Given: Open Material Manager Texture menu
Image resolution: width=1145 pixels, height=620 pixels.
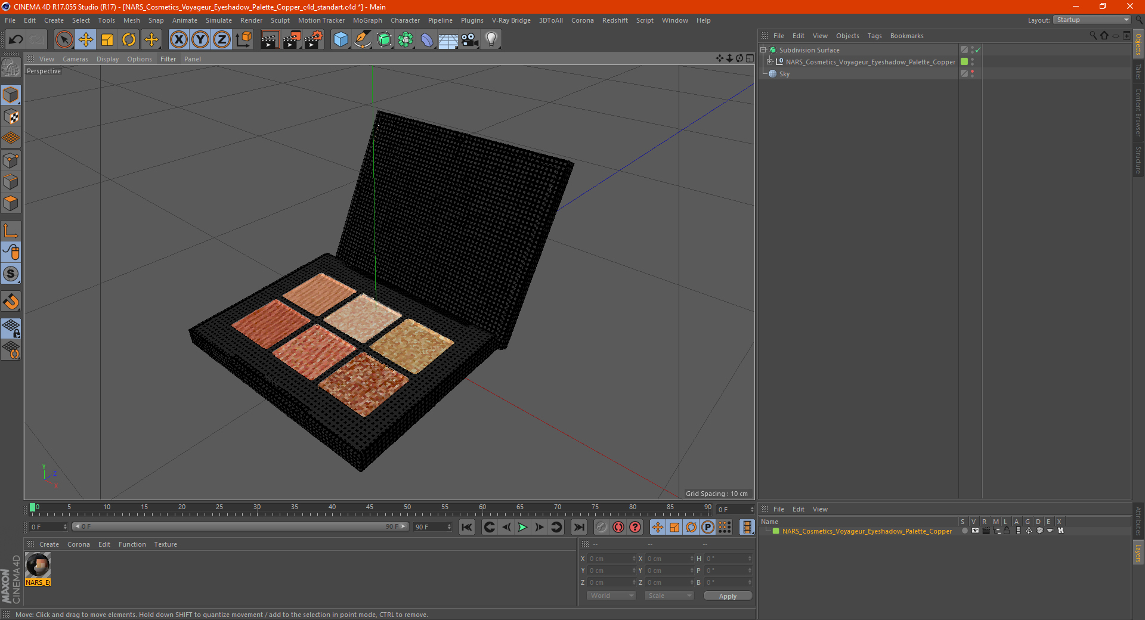Looking at the screenshot, I should (x=165, y=544).
